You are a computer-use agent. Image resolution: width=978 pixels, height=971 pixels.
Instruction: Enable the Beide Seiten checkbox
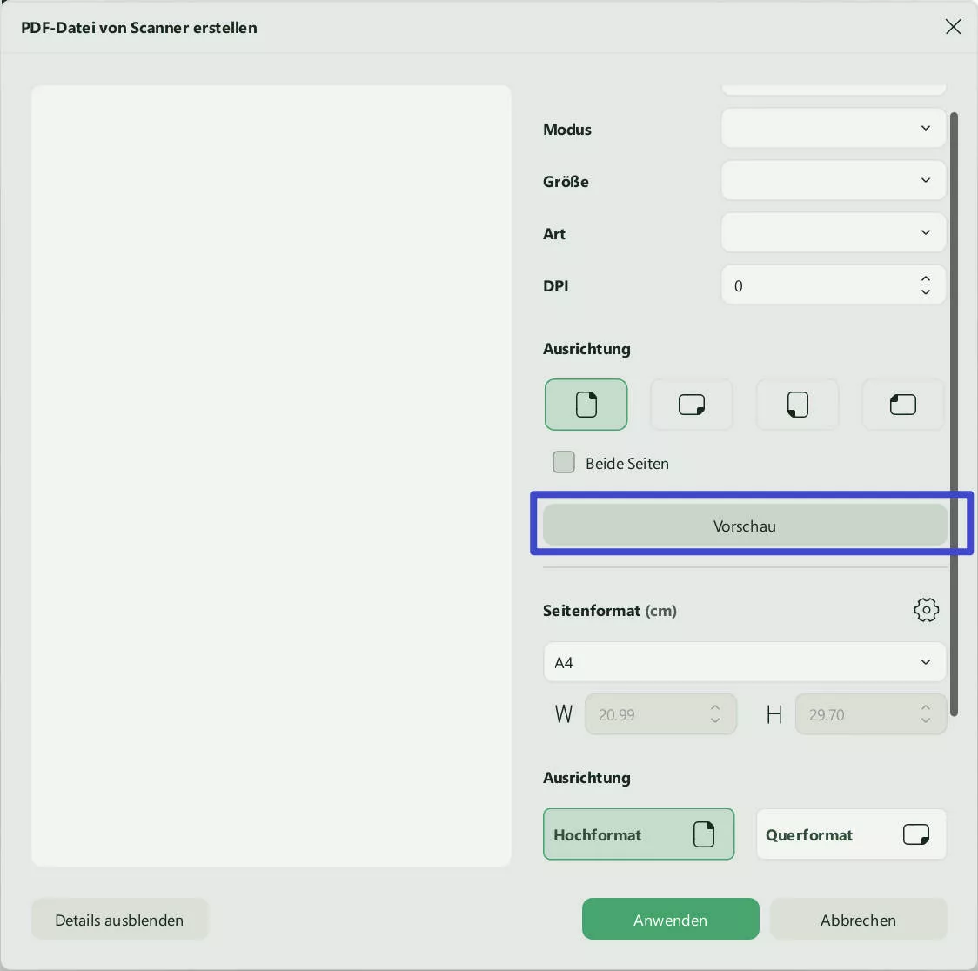[x=564, y=463]
